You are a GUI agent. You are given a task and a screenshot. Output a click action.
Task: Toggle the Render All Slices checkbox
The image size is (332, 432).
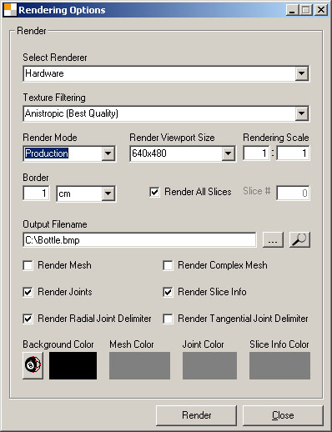tap(154, 192)
